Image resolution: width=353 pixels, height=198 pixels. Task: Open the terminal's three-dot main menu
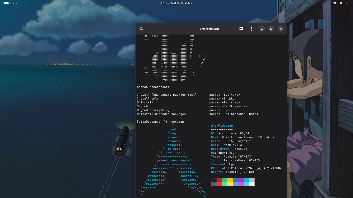(x=251, y=29)
